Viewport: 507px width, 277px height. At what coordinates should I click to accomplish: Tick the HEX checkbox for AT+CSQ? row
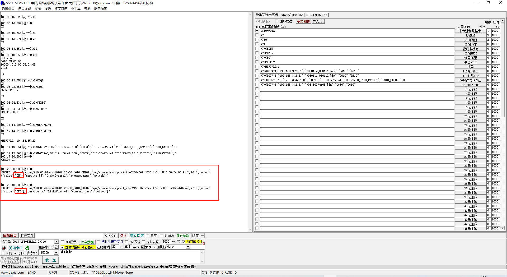pos(257,58)
